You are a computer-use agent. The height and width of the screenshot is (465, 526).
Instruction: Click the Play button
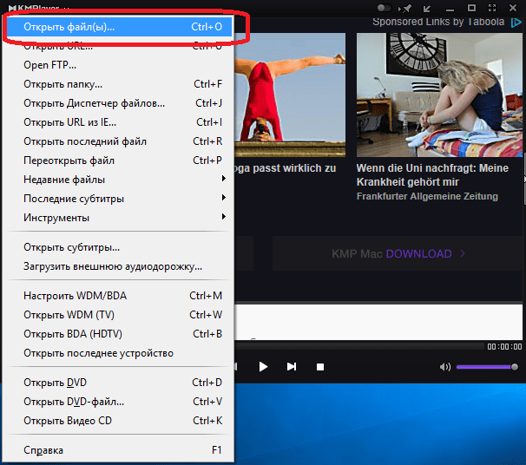263,367
